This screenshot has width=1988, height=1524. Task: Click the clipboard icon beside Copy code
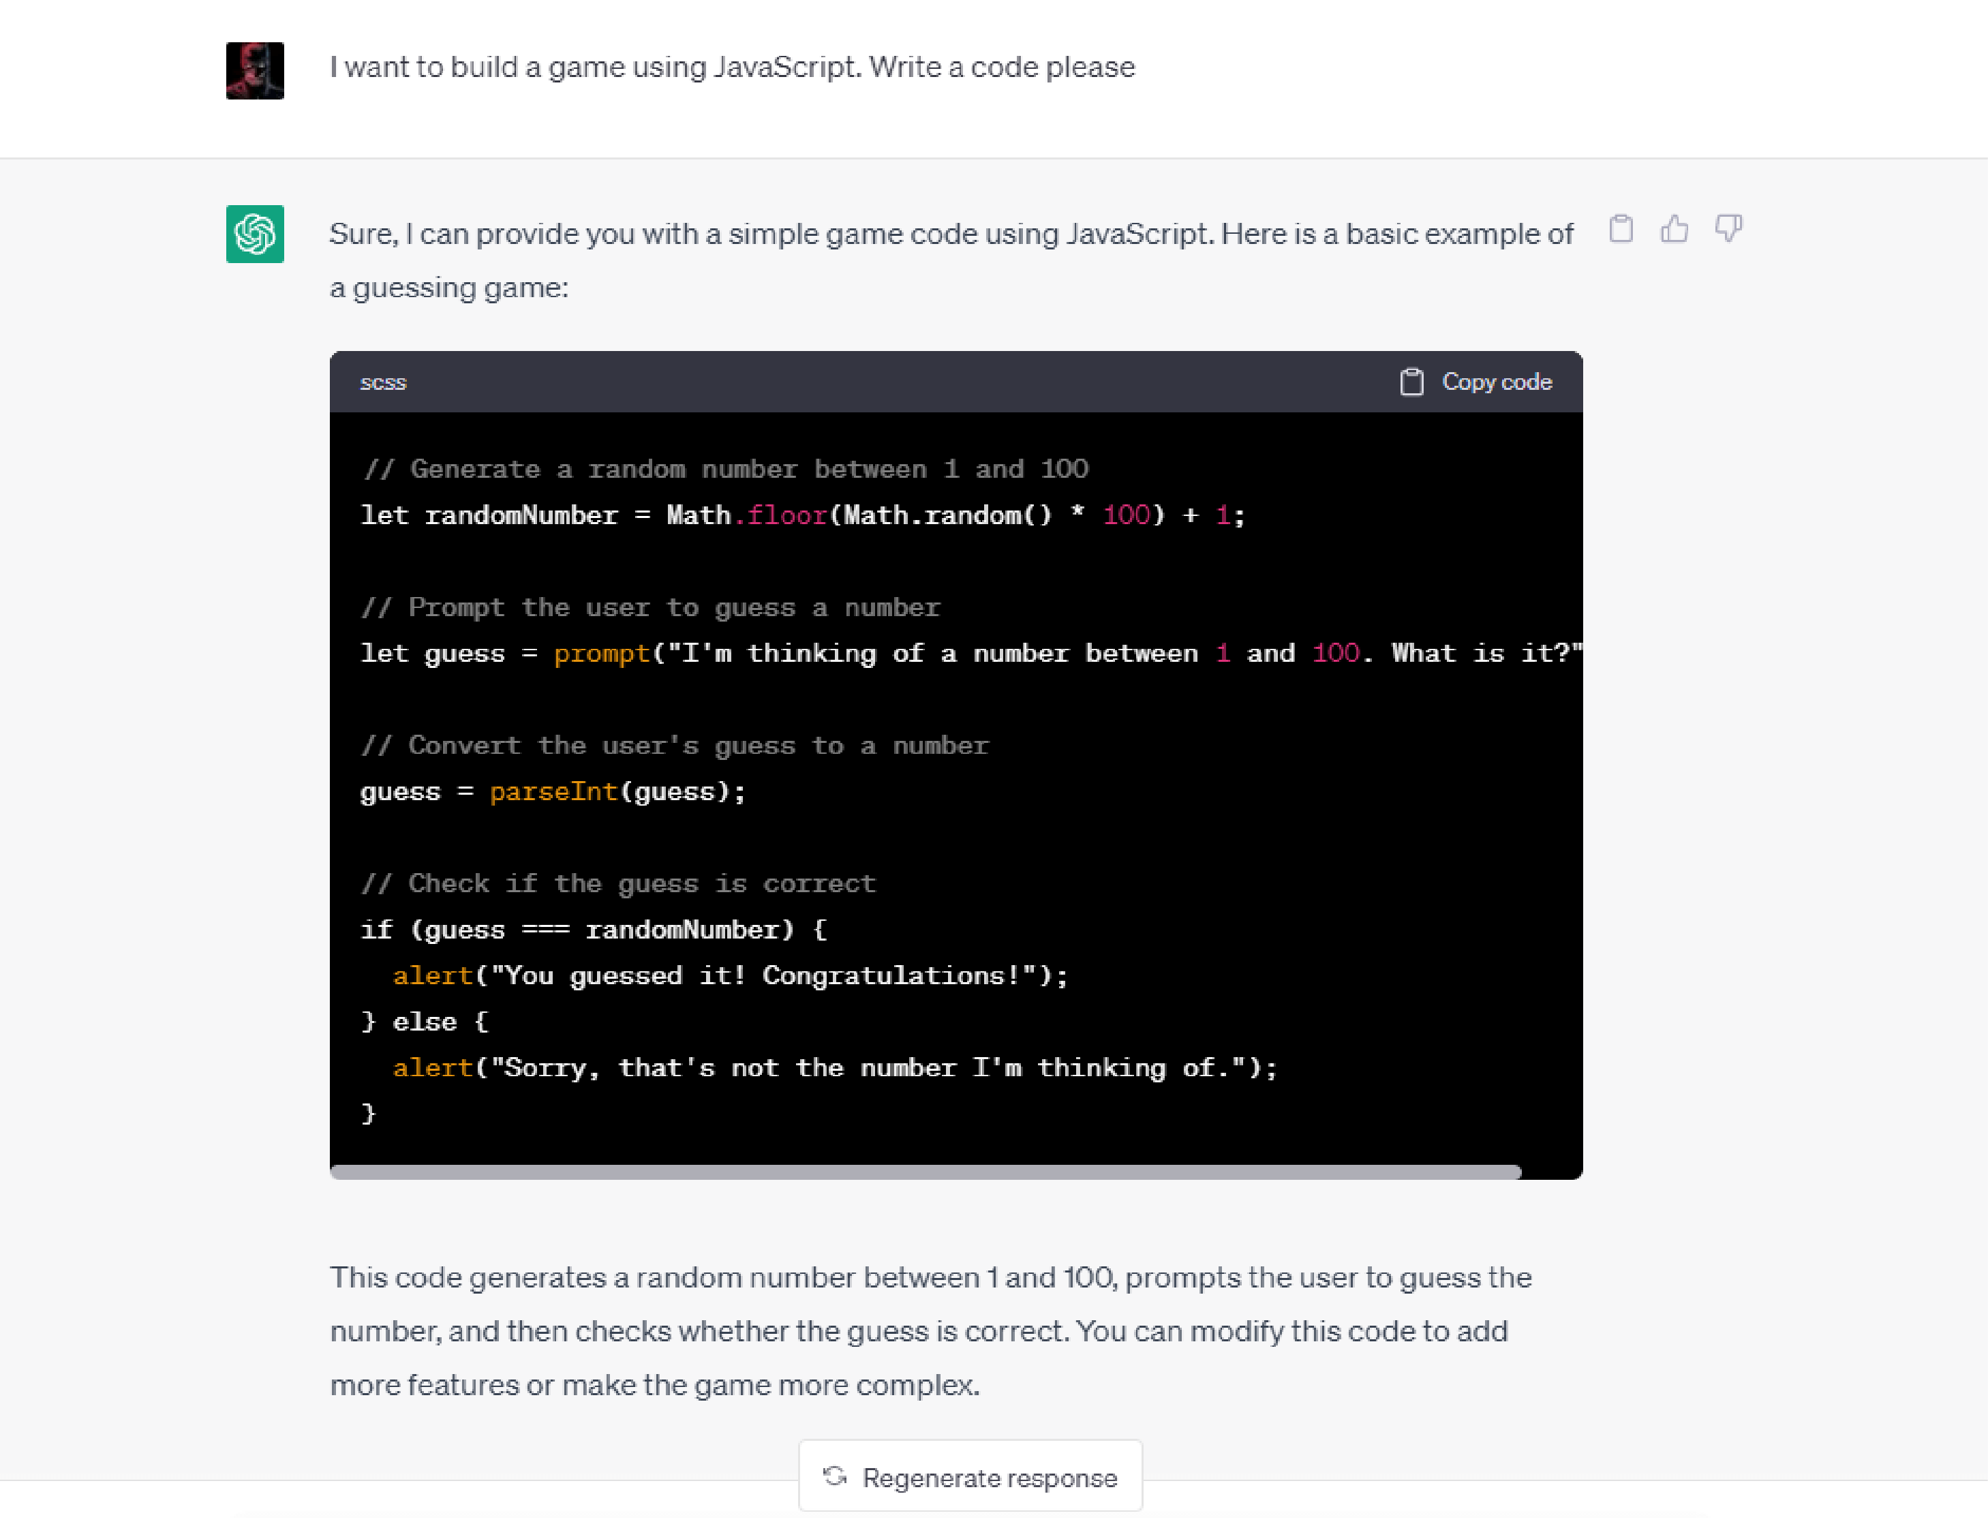(x=1411, y=382)
